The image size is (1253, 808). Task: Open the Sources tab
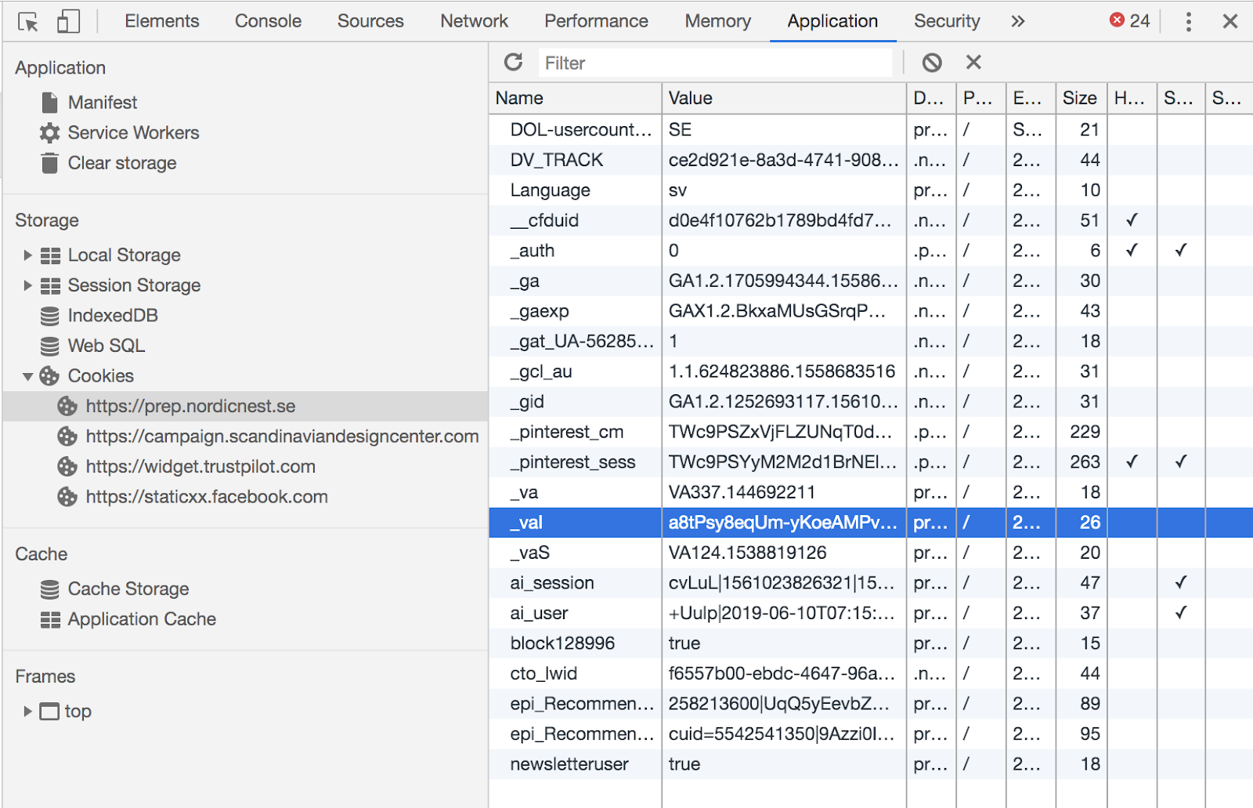pos(370,21)
